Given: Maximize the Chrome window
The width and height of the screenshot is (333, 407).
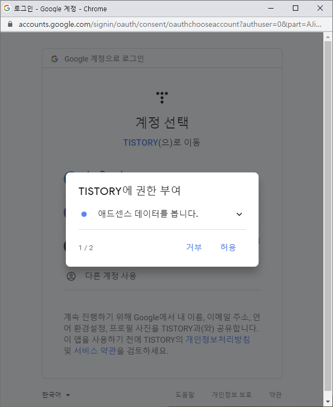Looking at the screenshot, I should pyautogui.click(x=296, y=8).
